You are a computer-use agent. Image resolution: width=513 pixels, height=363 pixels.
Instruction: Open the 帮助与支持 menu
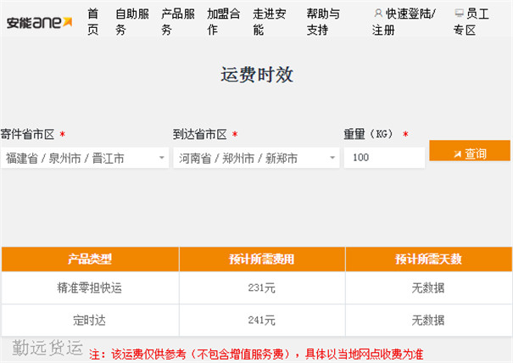click(323, 22)
